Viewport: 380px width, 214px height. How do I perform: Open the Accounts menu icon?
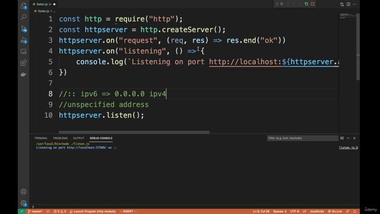[24, 191]
